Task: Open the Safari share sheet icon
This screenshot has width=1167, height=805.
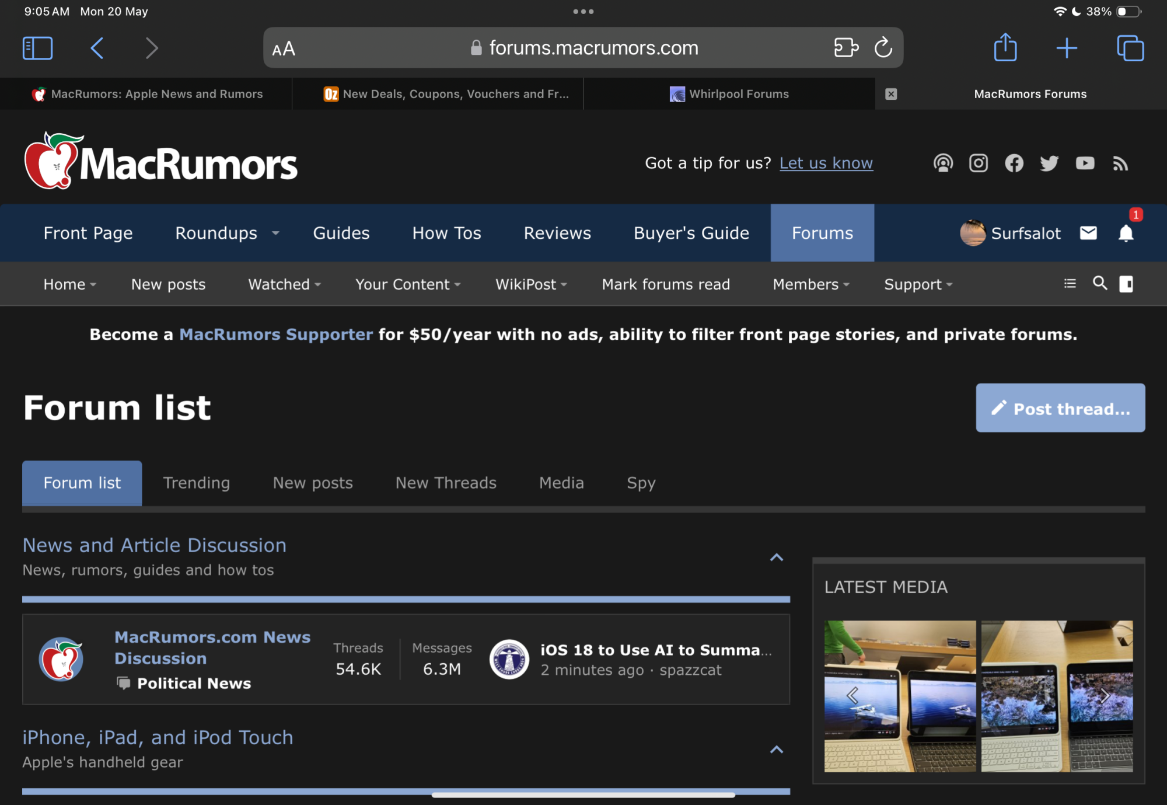Action: click(1005, 47)
